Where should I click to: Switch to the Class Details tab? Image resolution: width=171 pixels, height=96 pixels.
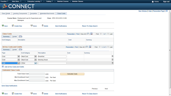pos(6,14)
